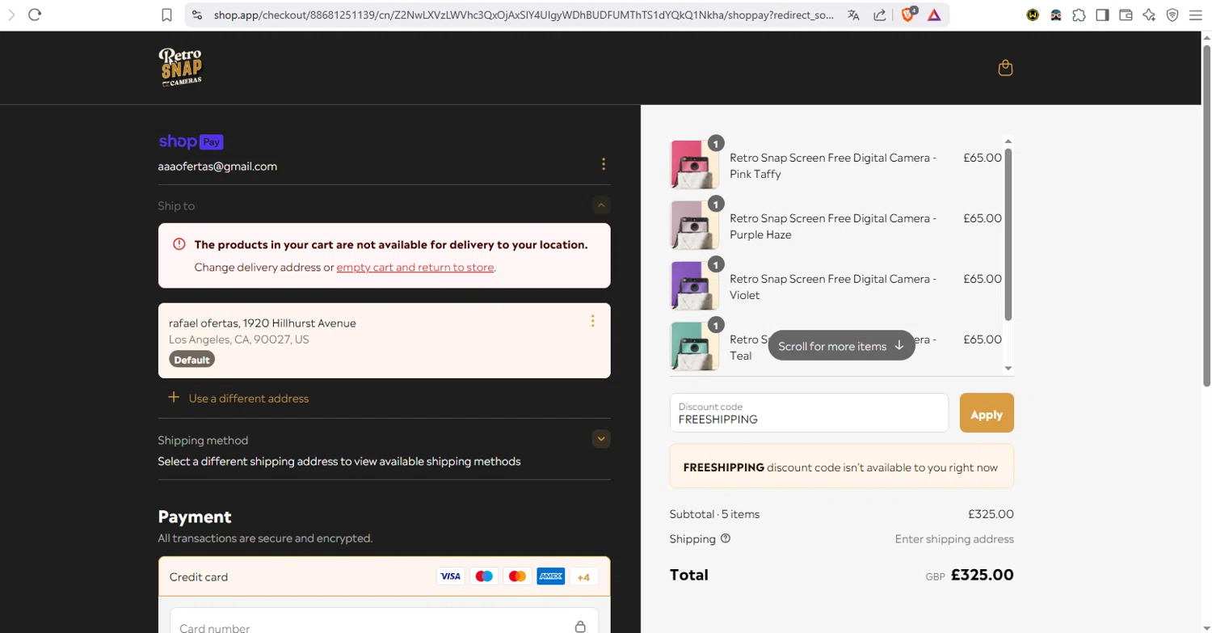Expand the Shipping method section
This screenshot has width=1212, height=633.
click(x=601, y=439)
